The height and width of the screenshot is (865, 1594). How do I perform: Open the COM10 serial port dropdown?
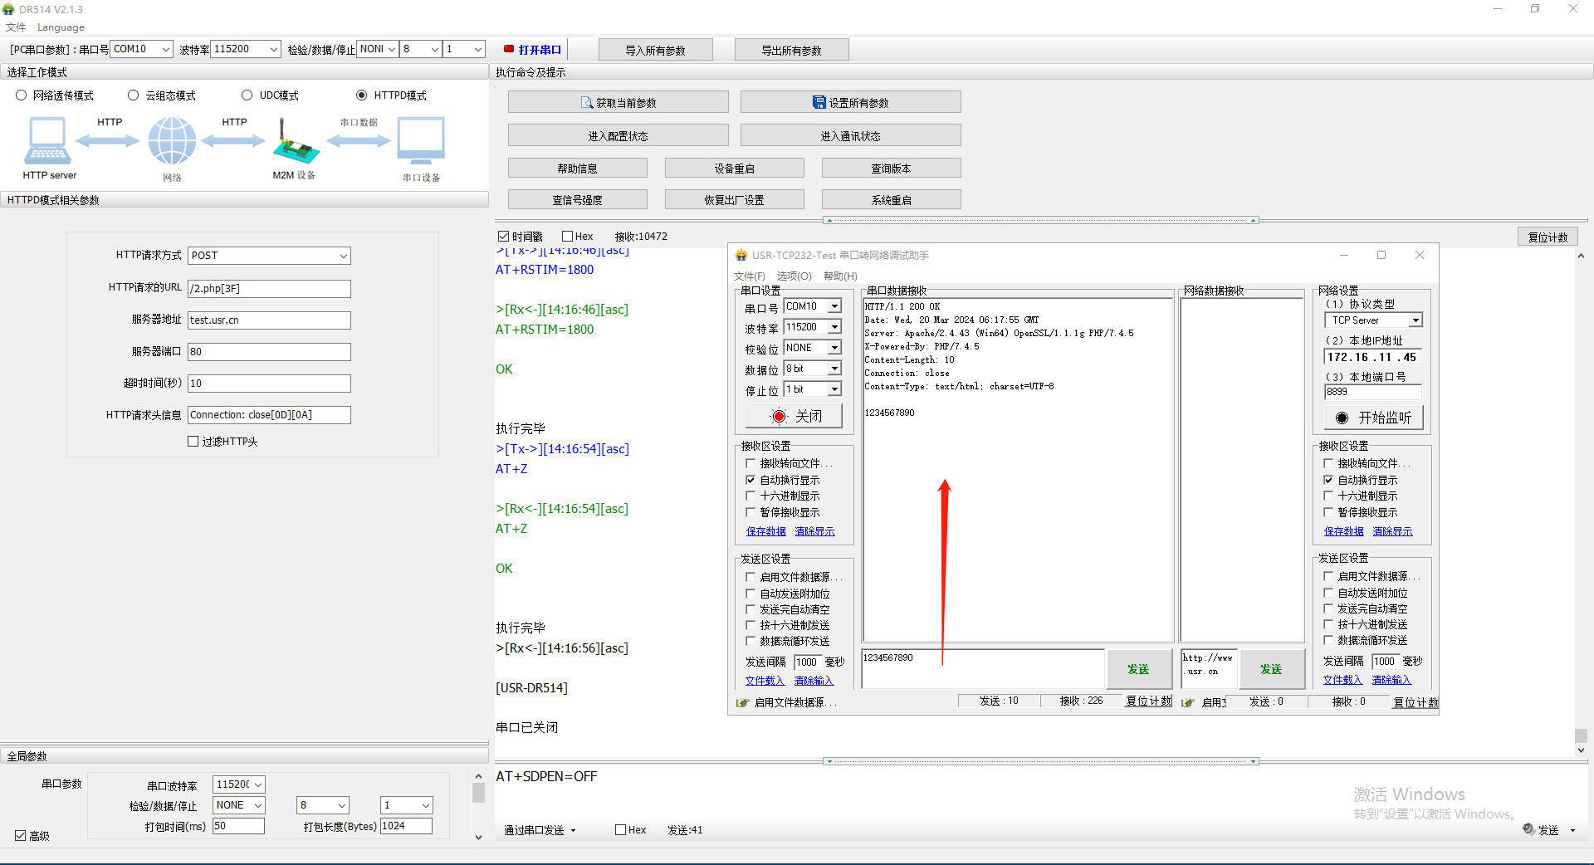166,50
